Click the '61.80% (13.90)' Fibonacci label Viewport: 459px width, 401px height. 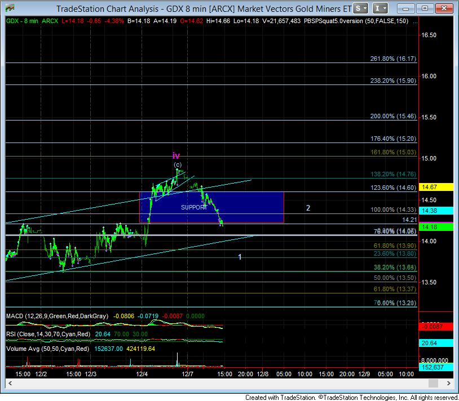click(395, 246)
